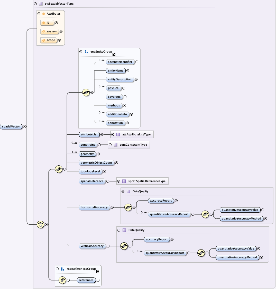Collapse the spatialVector root element
Screen dimensions: 276x289
[x=24, y=126]
